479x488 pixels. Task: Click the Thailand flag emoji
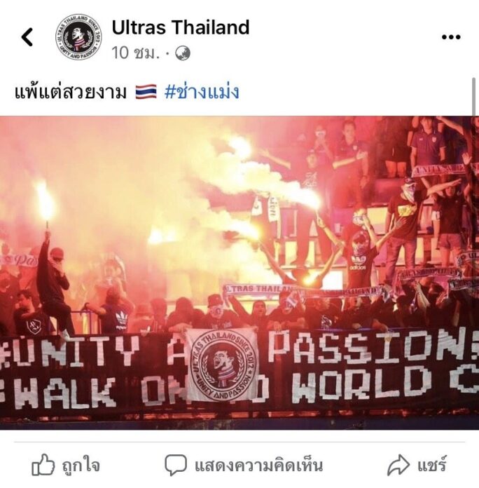click(x=146, y=92)
